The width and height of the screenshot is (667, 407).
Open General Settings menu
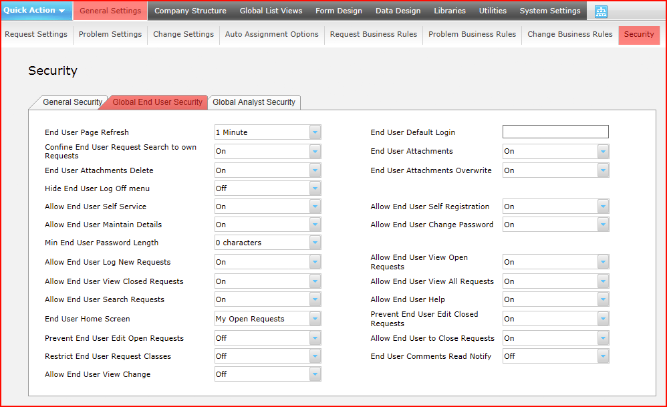coord(110,11)
